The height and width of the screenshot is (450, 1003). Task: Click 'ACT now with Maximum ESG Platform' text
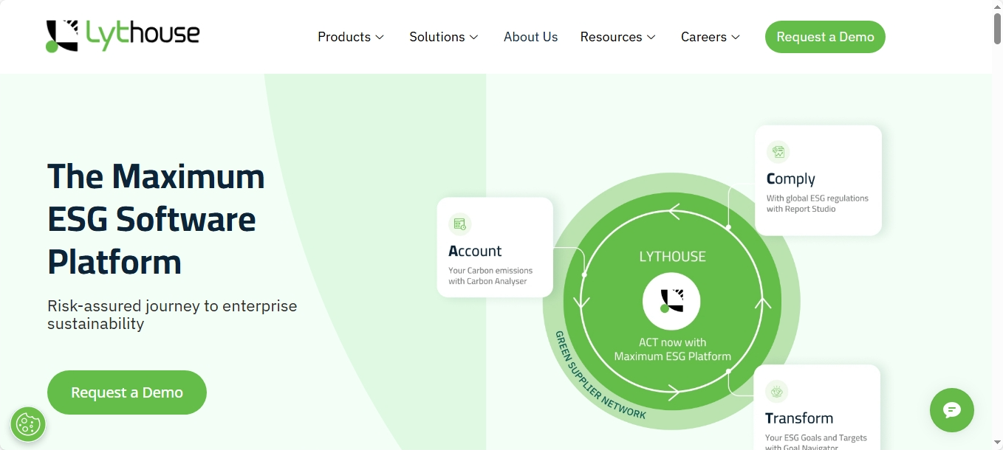672,349
